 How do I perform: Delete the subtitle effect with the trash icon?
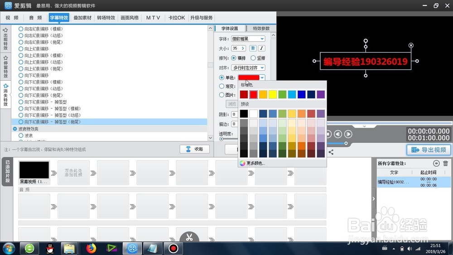[x=445, y=163]
